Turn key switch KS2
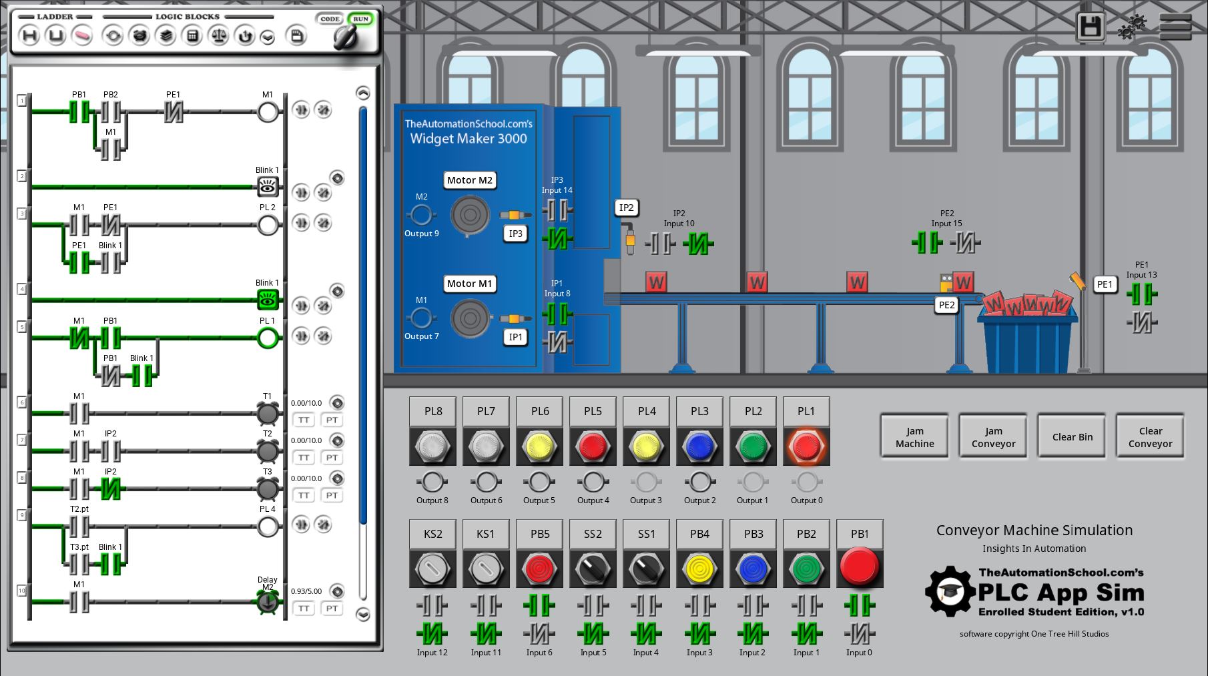The width and height of the screenshot is (1208, 676). click(432, 568)
